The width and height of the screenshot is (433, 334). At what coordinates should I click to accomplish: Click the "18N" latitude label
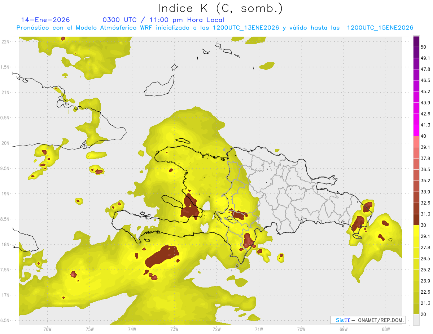(x=5, y=244)
